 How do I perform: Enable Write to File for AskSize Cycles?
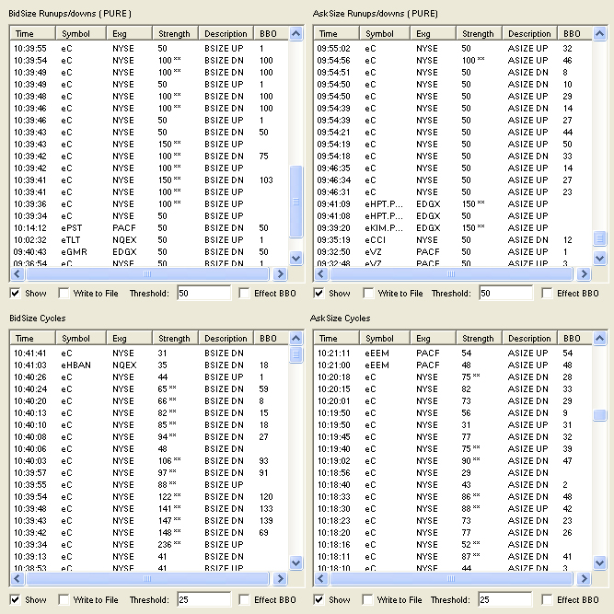367,599
